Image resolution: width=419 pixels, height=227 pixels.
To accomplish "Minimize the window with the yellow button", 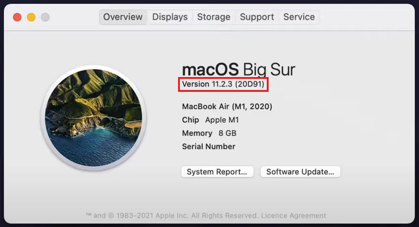I will pos(31,17).
